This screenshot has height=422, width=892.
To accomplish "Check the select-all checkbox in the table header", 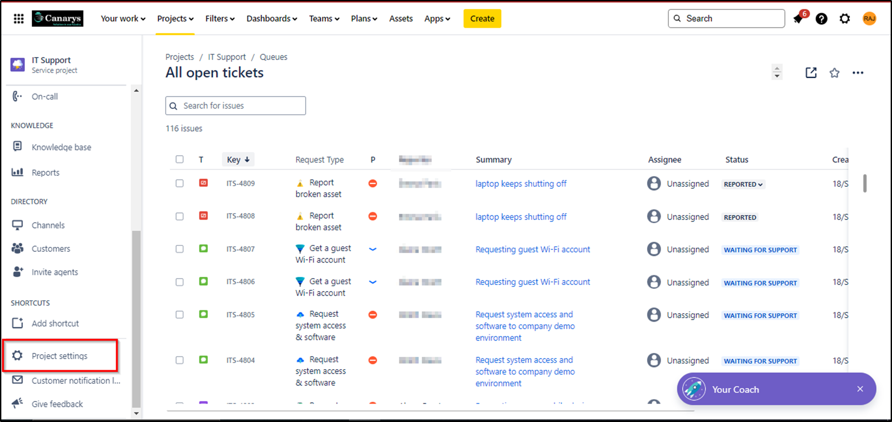I will pos(180,159).
